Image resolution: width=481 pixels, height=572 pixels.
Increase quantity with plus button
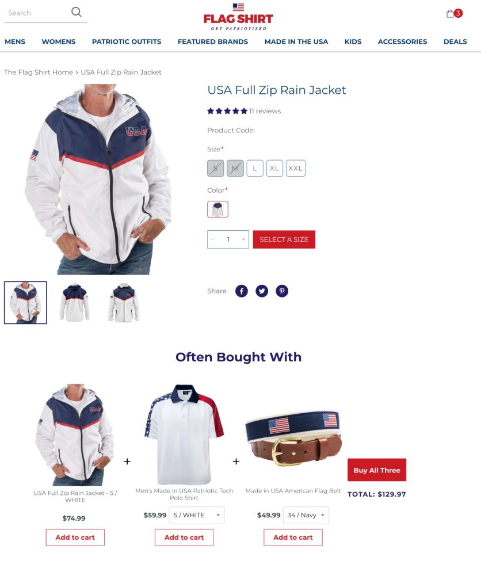[243, 239]
